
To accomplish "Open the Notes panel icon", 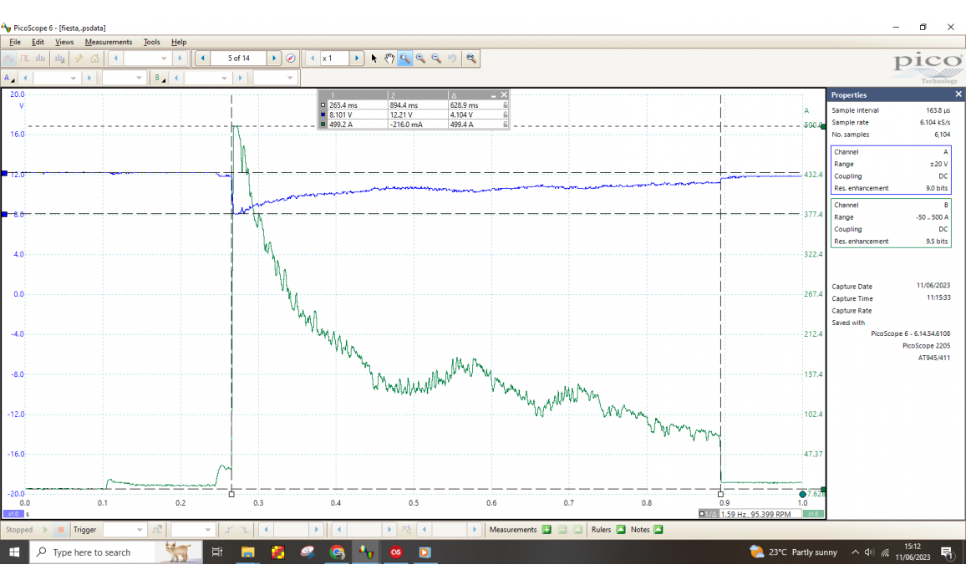I will [x=658, y=530].
